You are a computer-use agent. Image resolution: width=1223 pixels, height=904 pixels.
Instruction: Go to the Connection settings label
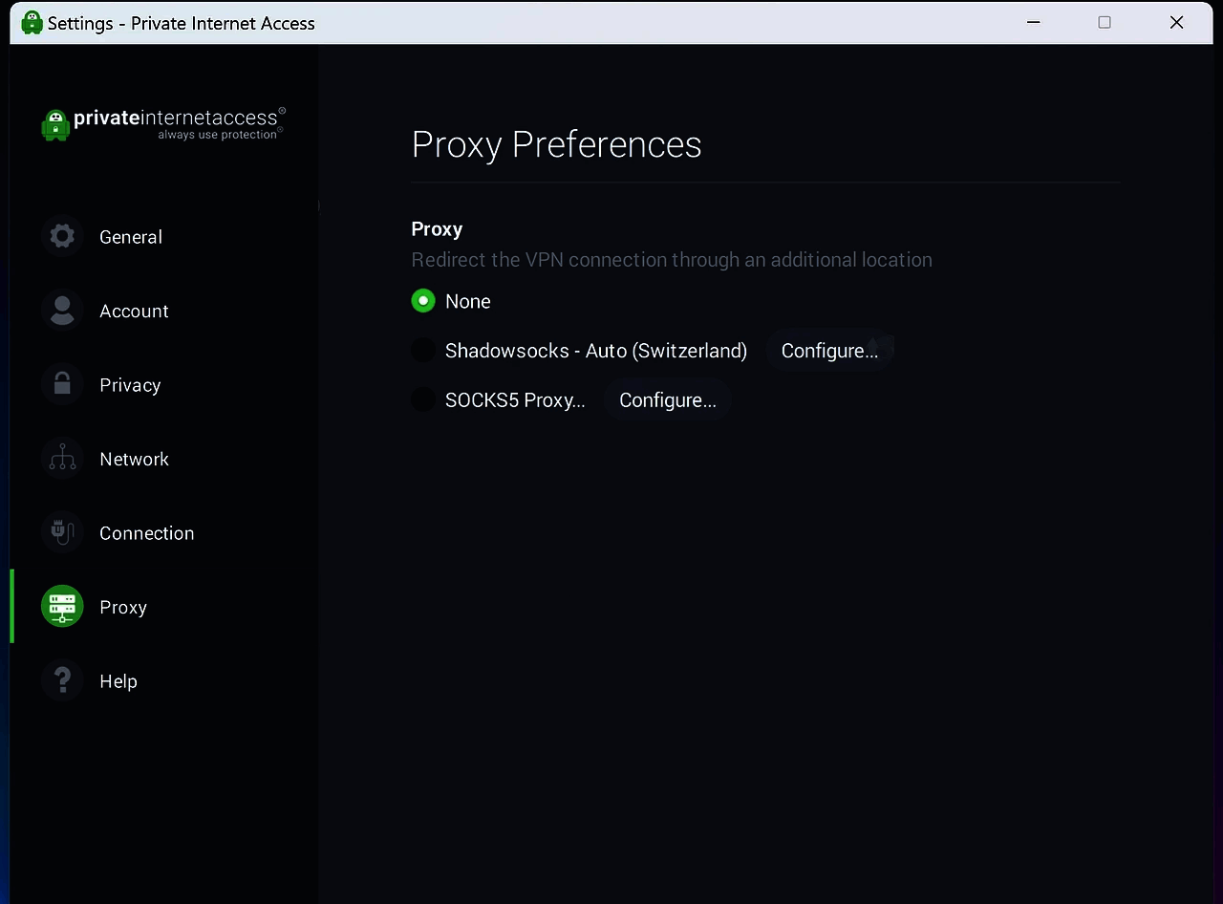pos(146,533)
